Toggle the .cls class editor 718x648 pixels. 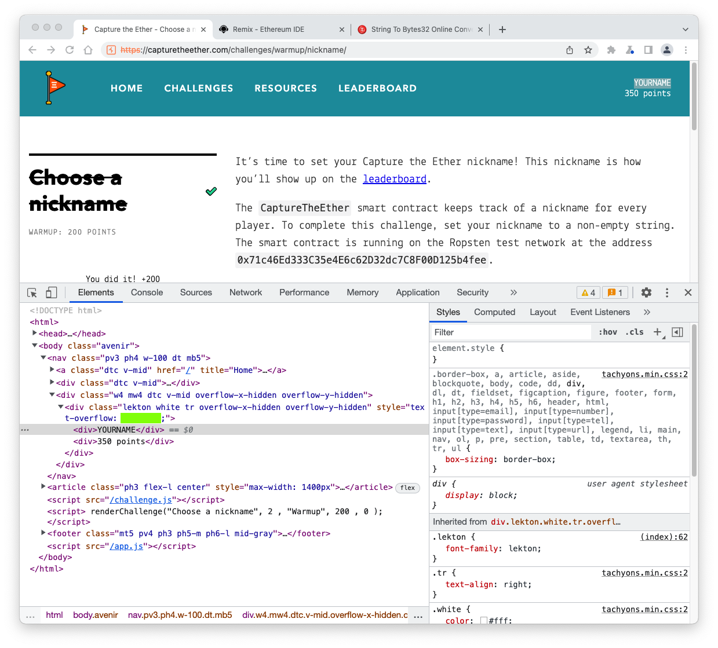635,332
